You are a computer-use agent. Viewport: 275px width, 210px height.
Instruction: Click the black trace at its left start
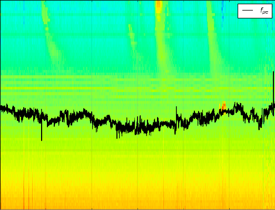pyautogui.click(x=2, y=107)
